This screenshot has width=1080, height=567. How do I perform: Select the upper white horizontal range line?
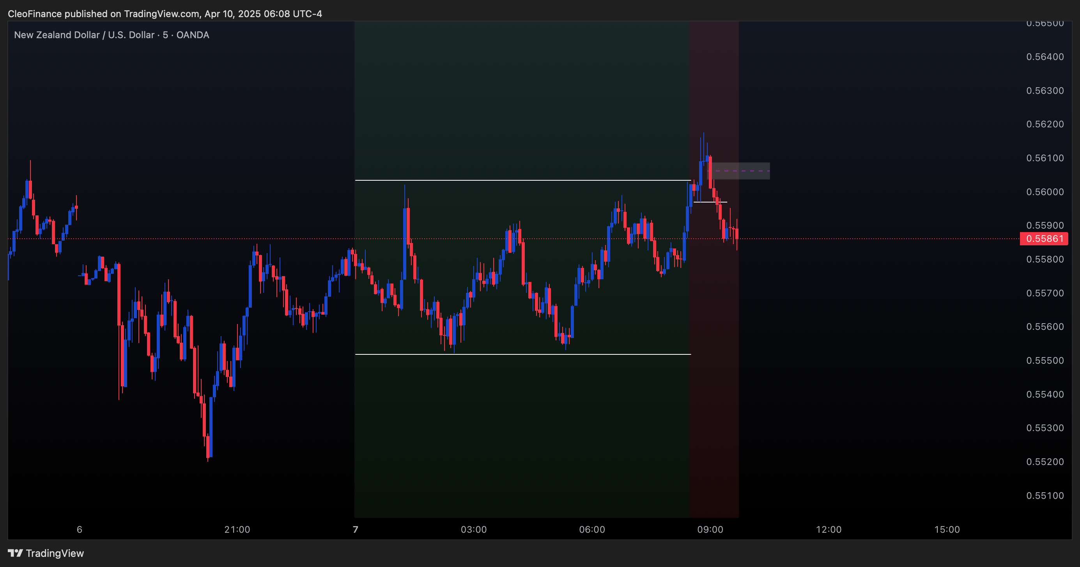coord(523,180)
